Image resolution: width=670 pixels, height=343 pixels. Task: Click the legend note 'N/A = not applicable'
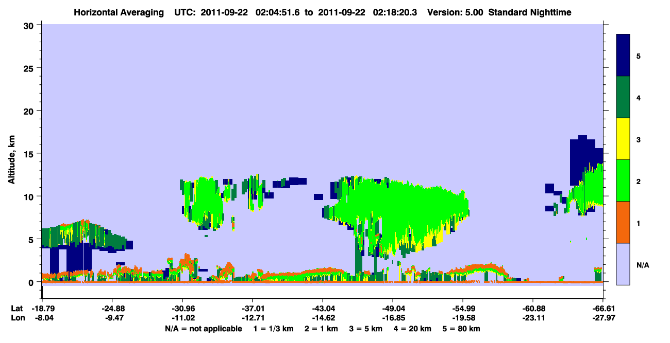coord(203,328)
